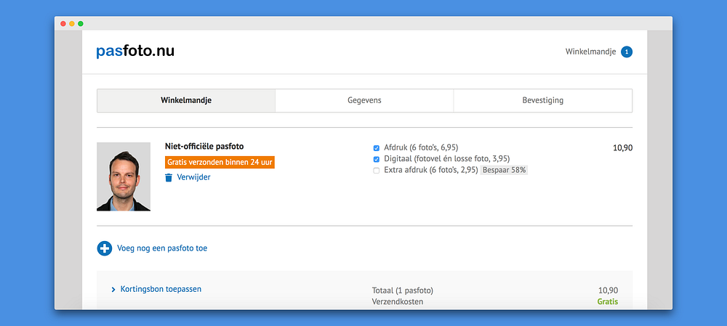Open the Winkelmandje tab

click(x=186, y=101)
